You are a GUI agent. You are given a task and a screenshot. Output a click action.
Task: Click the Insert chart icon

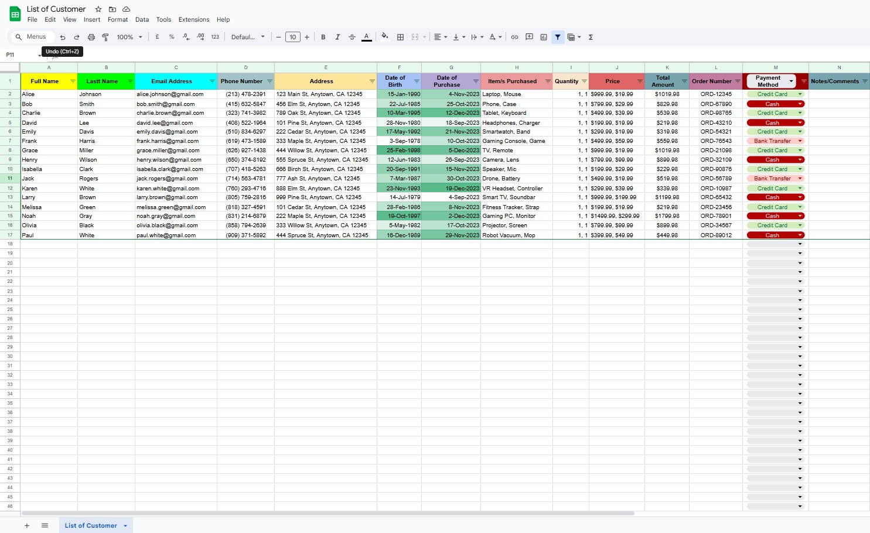544,37
